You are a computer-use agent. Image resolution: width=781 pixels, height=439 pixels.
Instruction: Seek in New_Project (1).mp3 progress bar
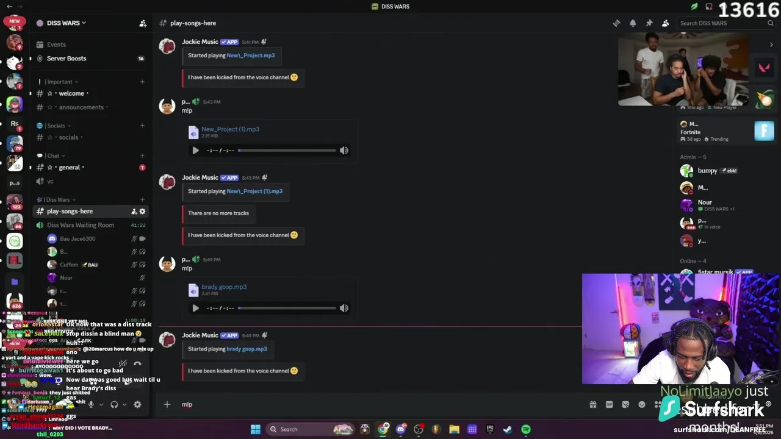click(x=287, y=151)
